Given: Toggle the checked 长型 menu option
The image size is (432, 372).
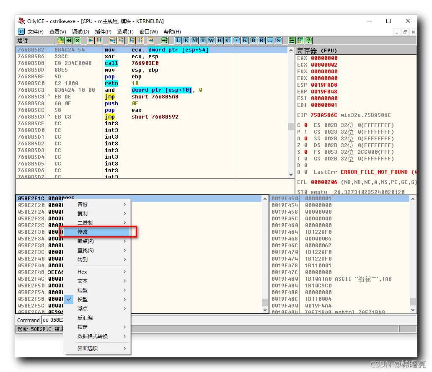Looking at the screenshot, I should click(97, 299).
